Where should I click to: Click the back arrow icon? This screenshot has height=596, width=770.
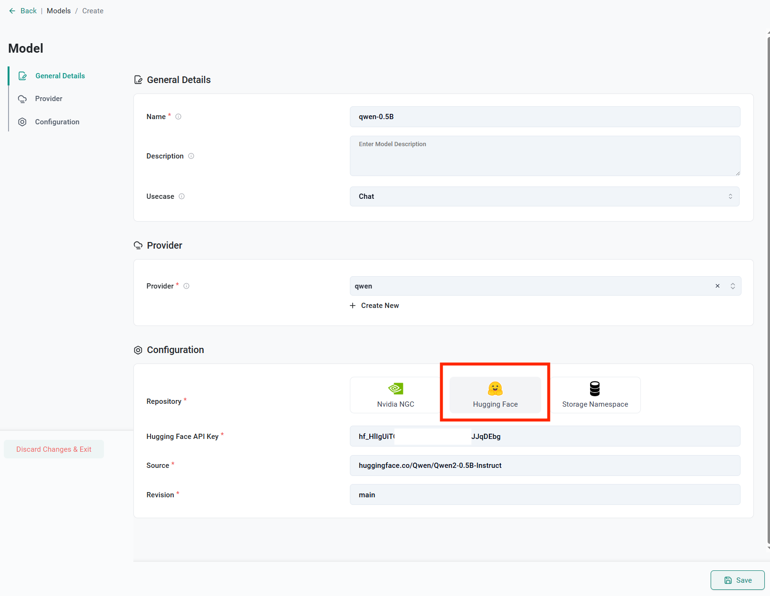coord(12,11)
